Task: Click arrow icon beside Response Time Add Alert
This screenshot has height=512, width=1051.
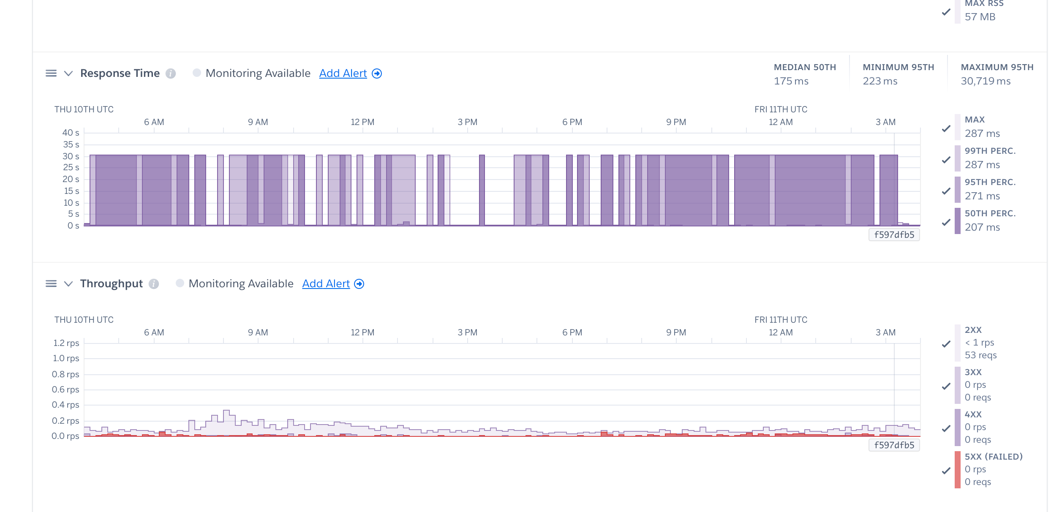Action: 377,74
